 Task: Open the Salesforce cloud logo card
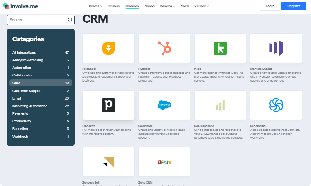[164, 105]
